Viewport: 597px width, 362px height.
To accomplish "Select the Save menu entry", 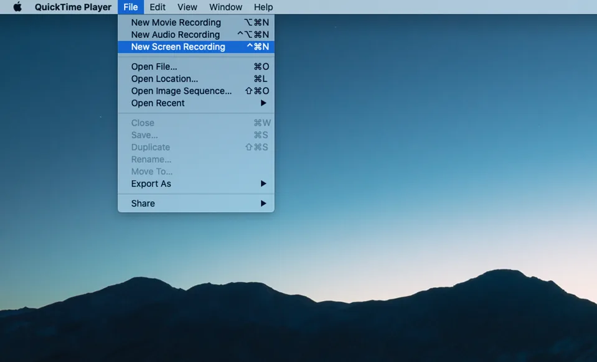I will [144, 134].
